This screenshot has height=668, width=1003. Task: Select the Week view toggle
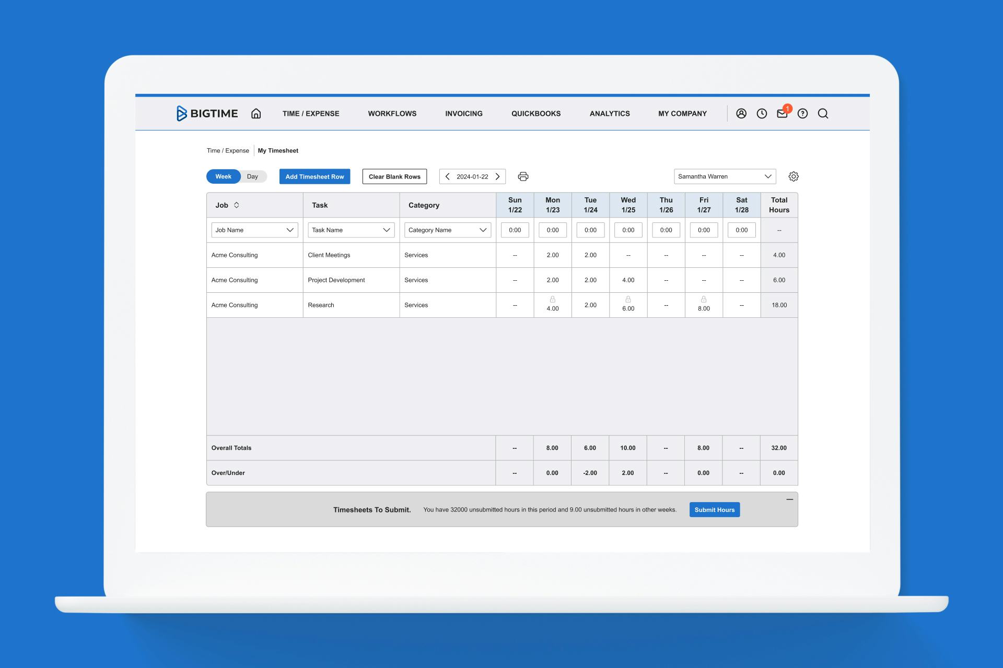click(x=224, y=176)
